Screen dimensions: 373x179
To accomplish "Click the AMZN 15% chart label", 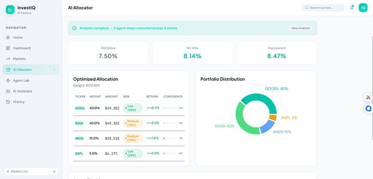I will coord(282,132).
